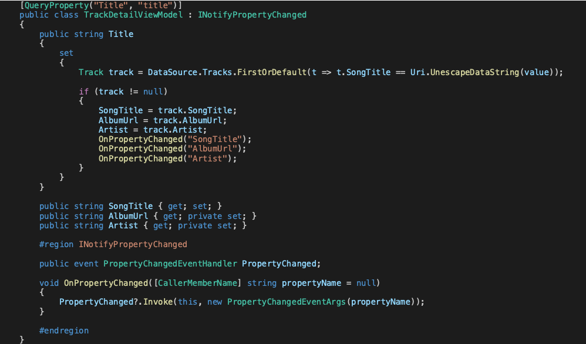
Task: Click the #endregion directive near the bottom
Action: point(63,330)
